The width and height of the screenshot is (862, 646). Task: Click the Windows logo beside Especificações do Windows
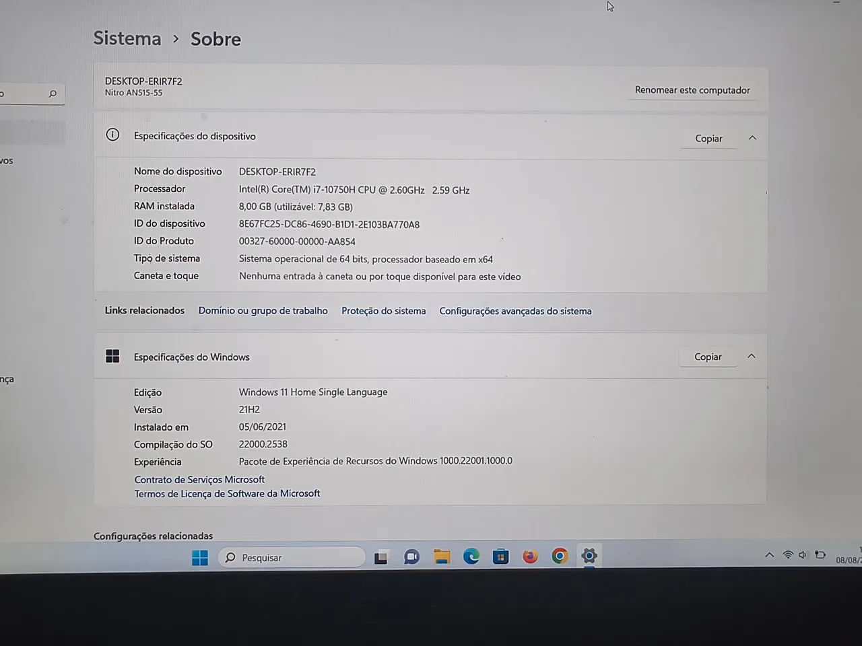click(112, 356)
